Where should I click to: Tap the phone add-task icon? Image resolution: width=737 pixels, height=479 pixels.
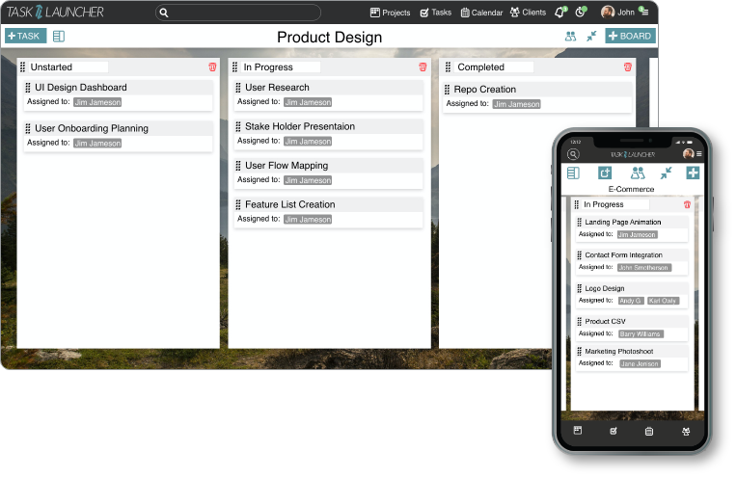(605, 173)
